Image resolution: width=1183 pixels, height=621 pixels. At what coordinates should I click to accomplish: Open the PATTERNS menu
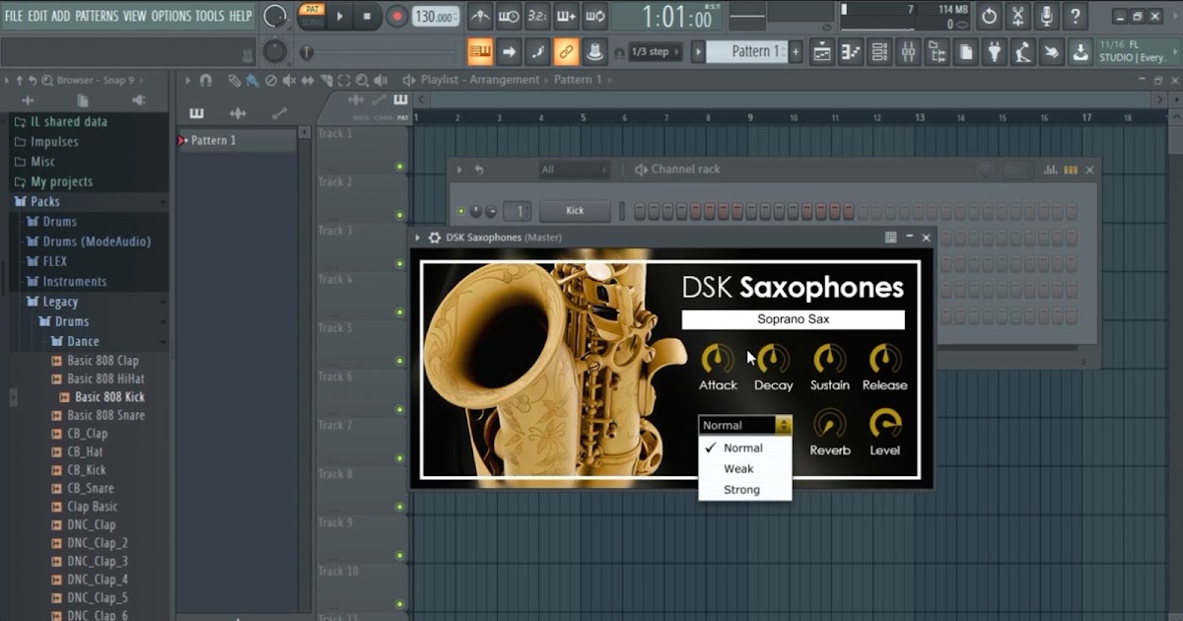(x=97, y=16)
